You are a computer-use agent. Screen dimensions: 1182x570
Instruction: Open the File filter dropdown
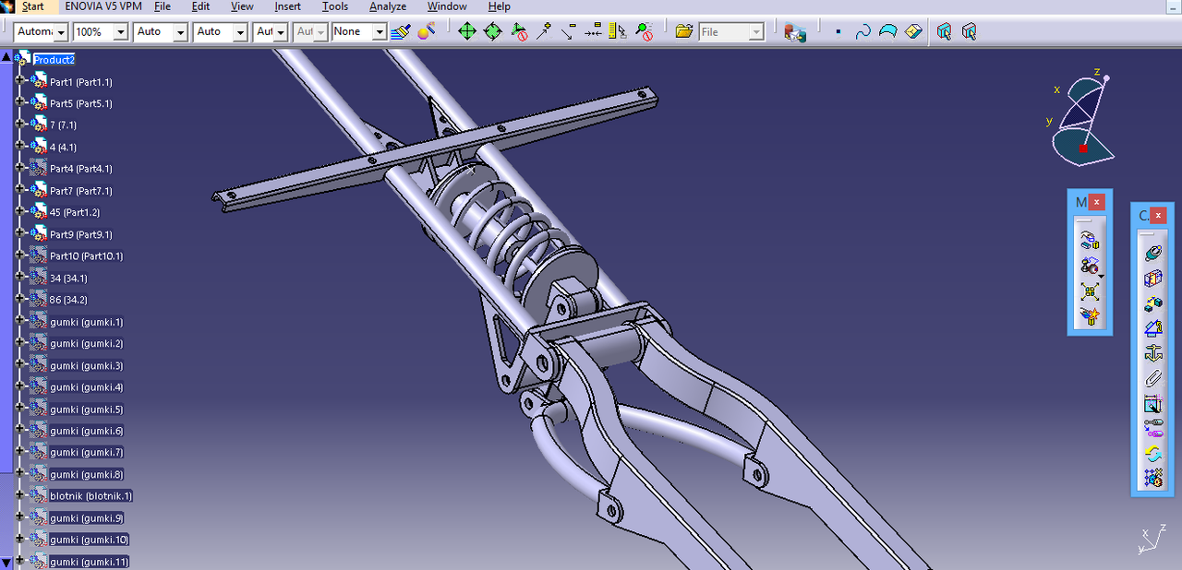756,32
